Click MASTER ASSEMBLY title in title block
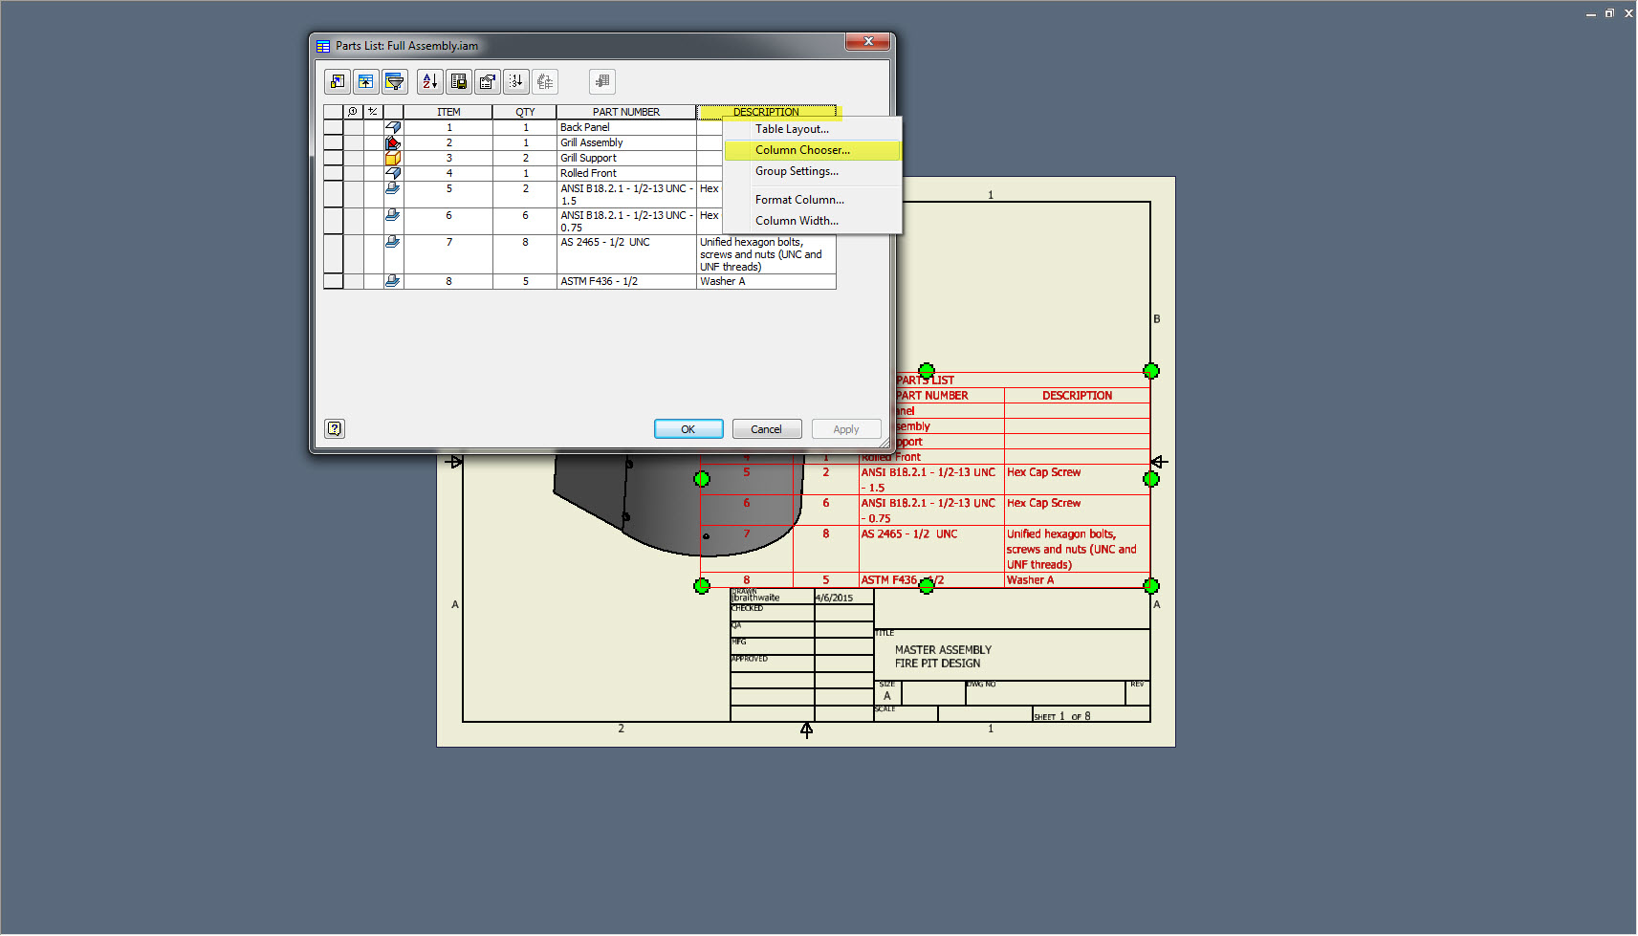1638x936 pixels. tap(943, 650)
